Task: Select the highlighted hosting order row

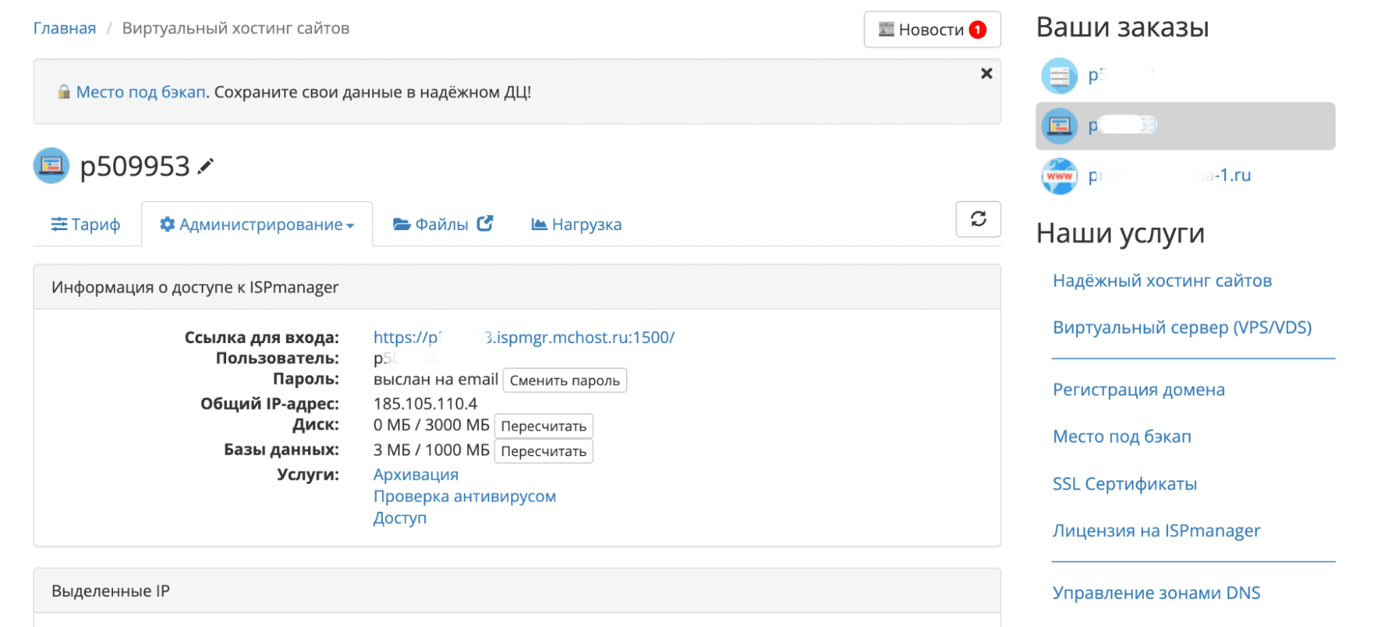Action: tap(1185, 126)
